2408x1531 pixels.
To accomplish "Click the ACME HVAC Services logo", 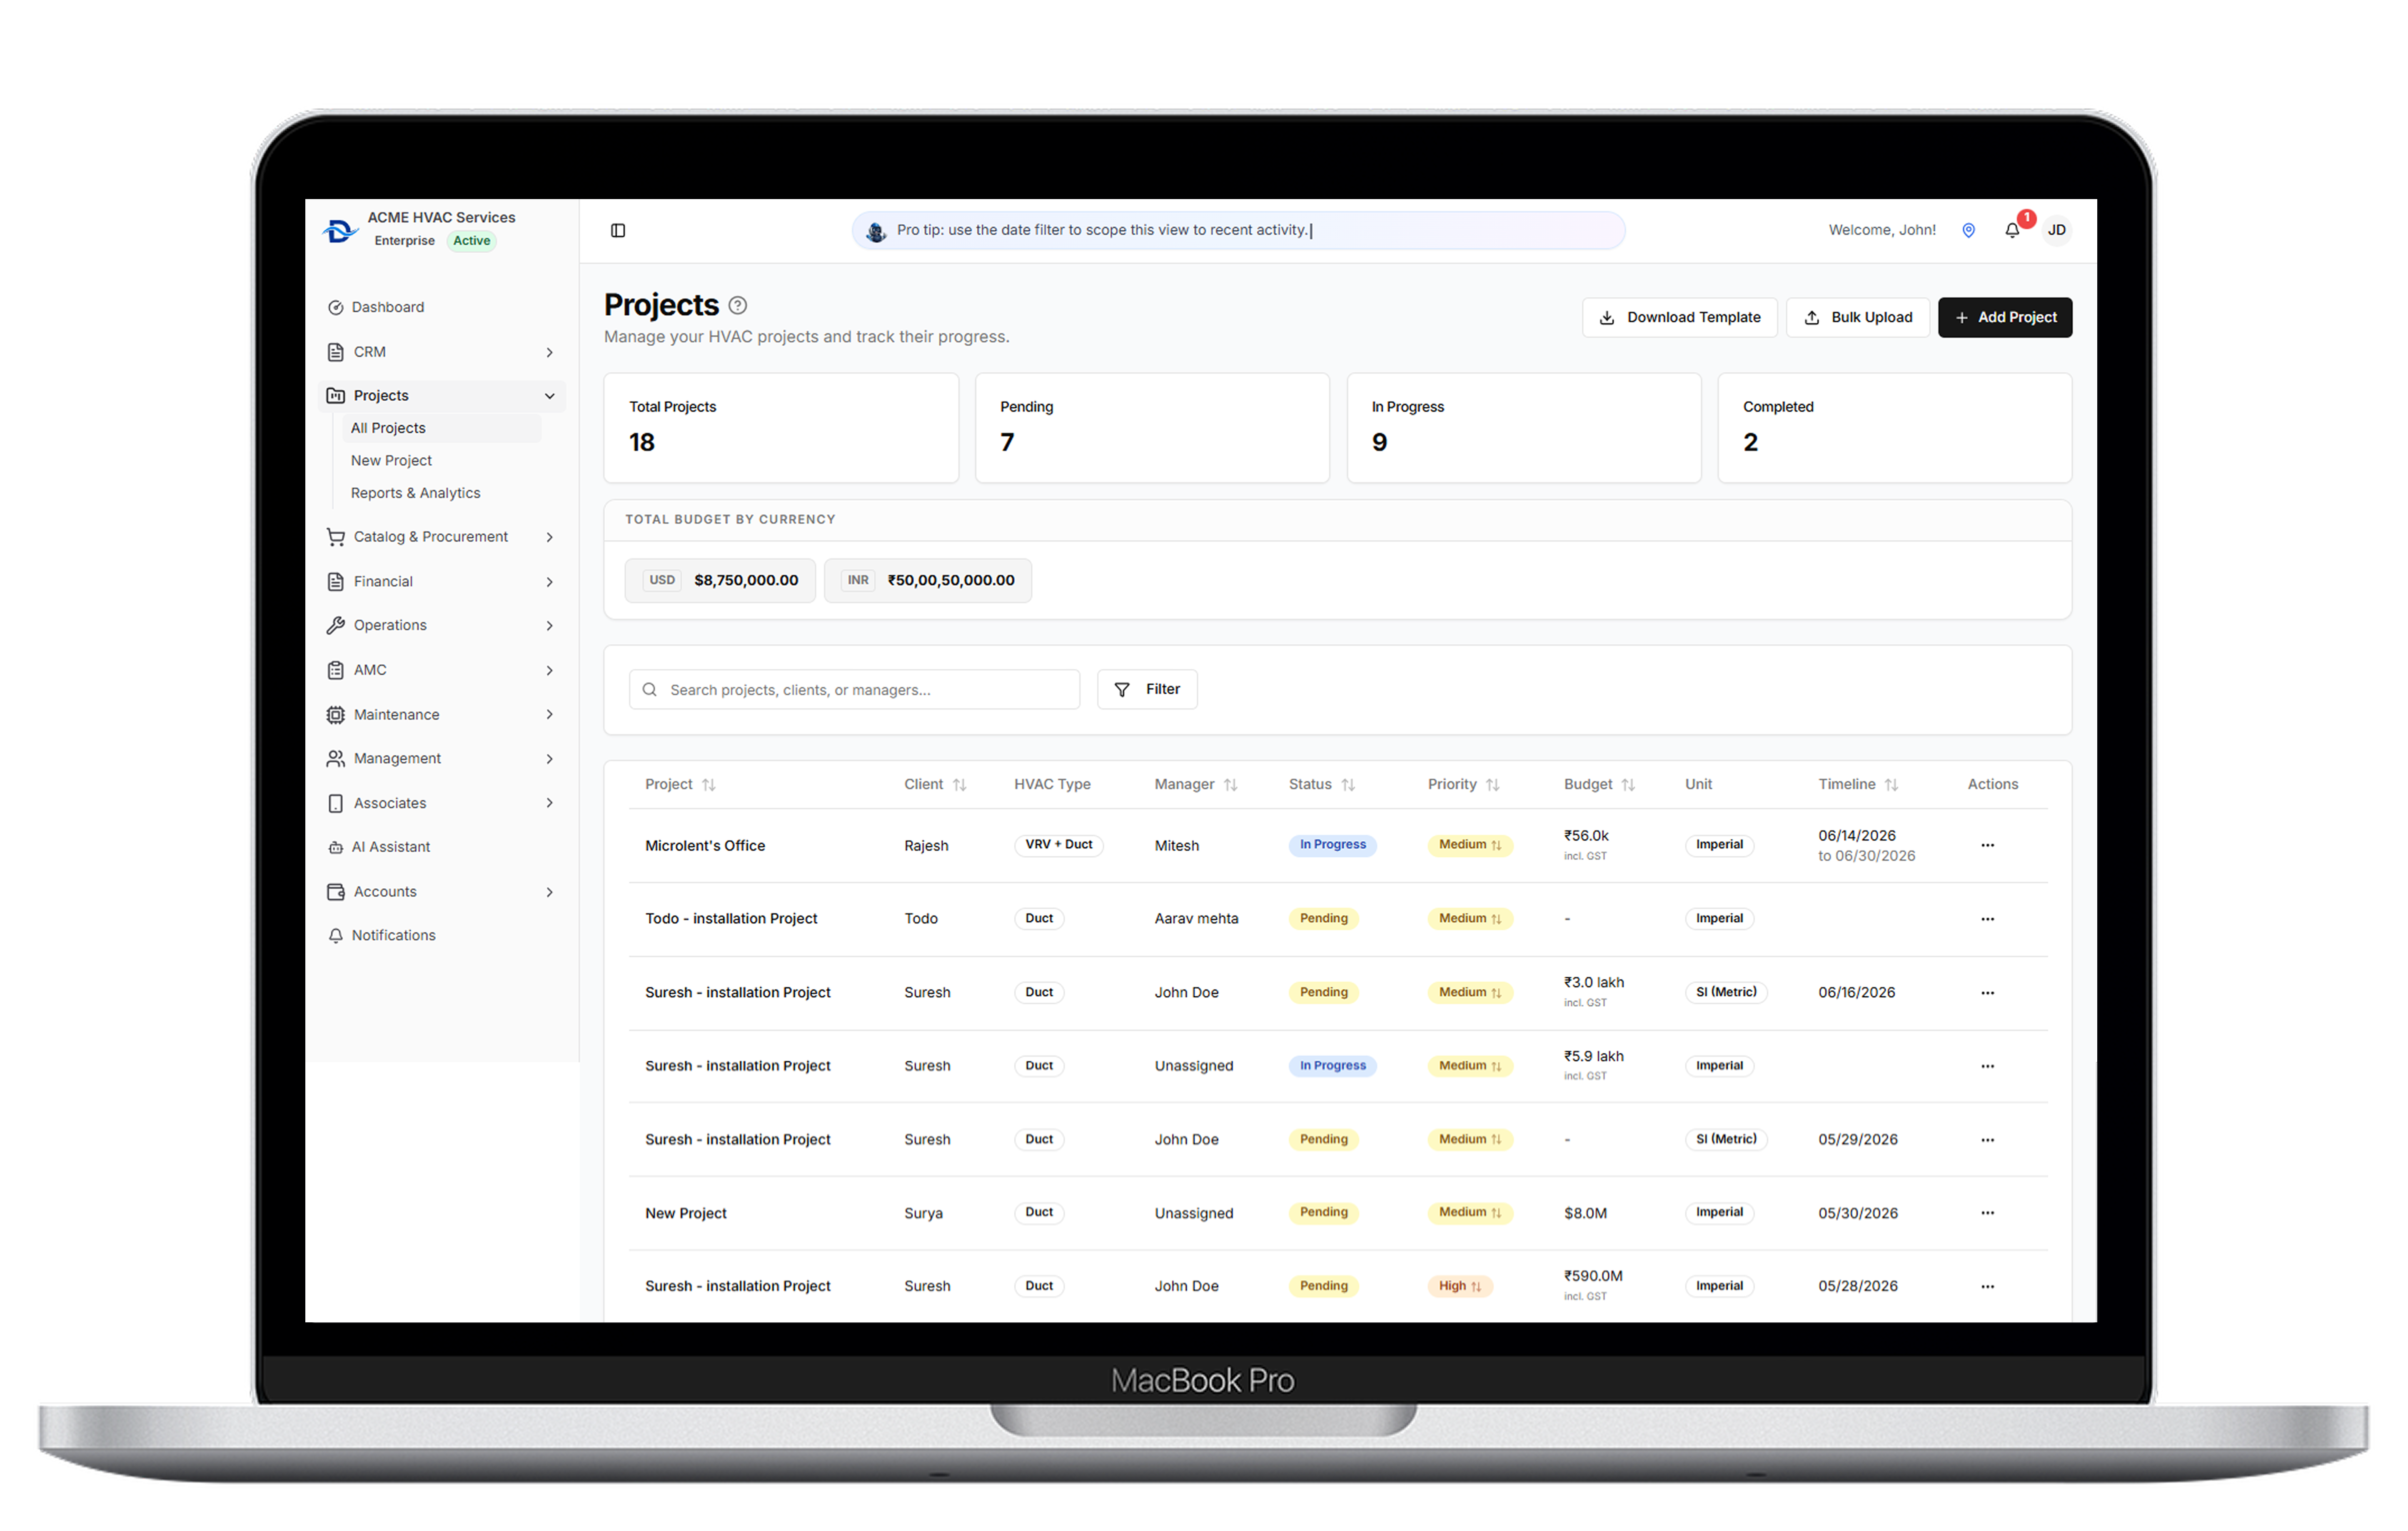I will (340, 231).
